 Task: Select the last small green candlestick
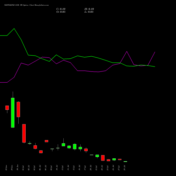click(125, 162)
